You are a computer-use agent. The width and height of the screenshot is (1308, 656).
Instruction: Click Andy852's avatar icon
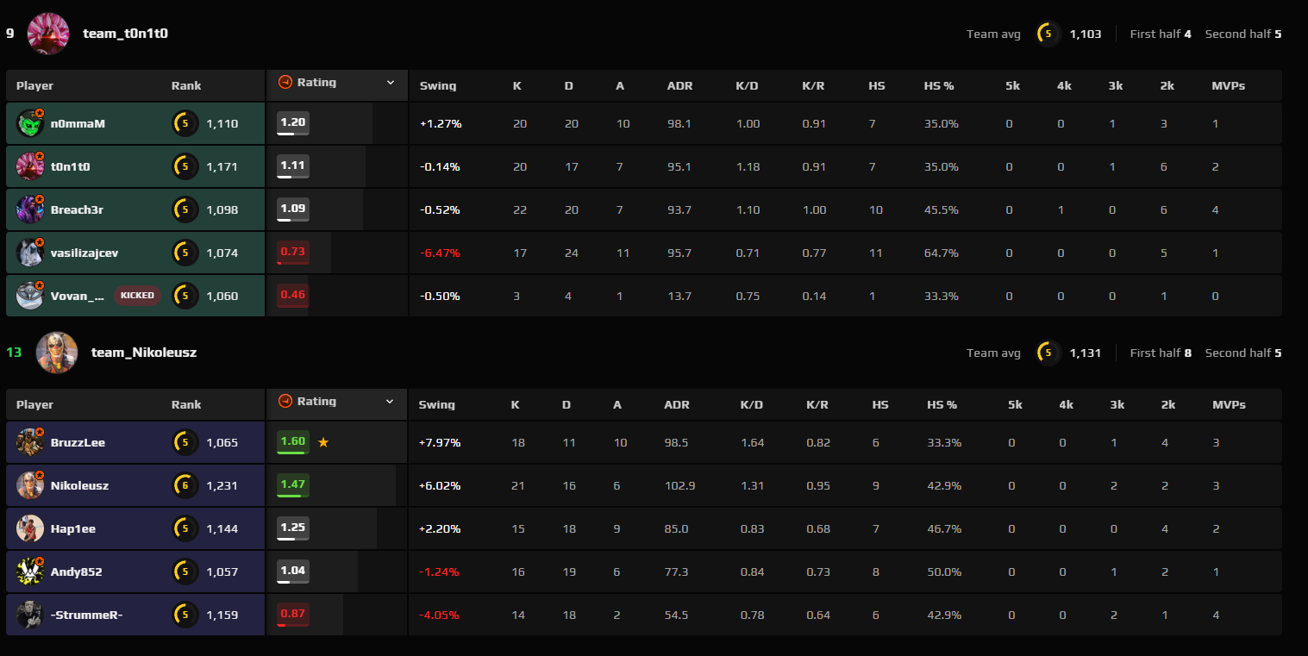pyautogui.click(x=30, y=572)
